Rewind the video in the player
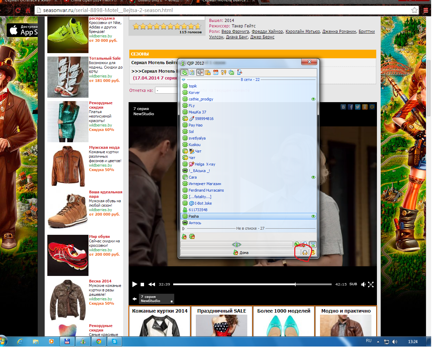Screen dimensions: 439x351 point(152,284)
